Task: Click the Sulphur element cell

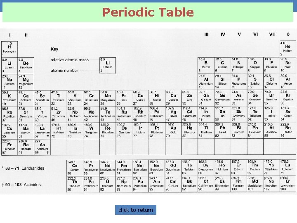Action: pos(255,81)
